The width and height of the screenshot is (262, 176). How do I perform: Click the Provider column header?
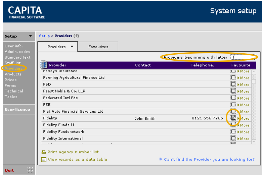58,65
